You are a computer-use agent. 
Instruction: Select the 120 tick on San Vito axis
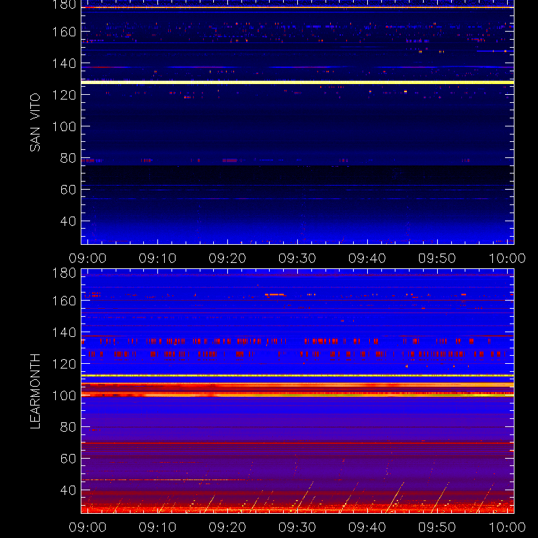64,95
